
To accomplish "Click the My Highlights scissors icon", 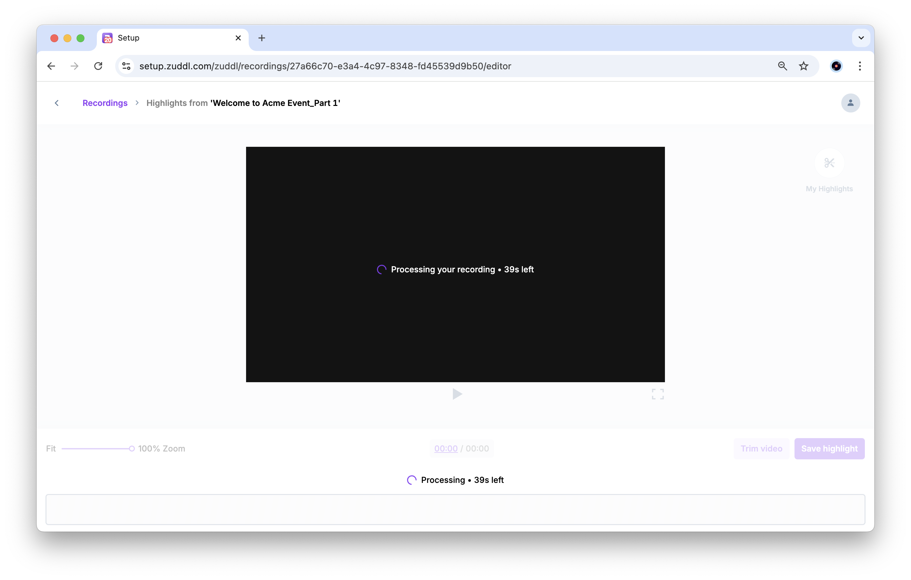I will point(829,163).
